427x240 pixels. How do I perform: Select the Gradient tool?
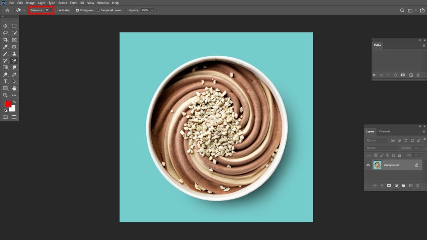coord(5,67)
